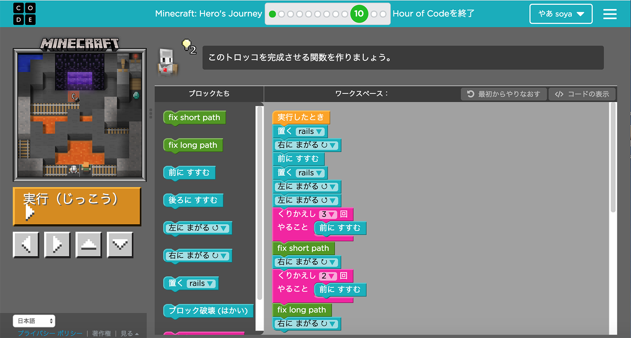Select current level 10 bubble
Image resolution: width=631 pixels, height=338 pixels.
click(359, 14)
